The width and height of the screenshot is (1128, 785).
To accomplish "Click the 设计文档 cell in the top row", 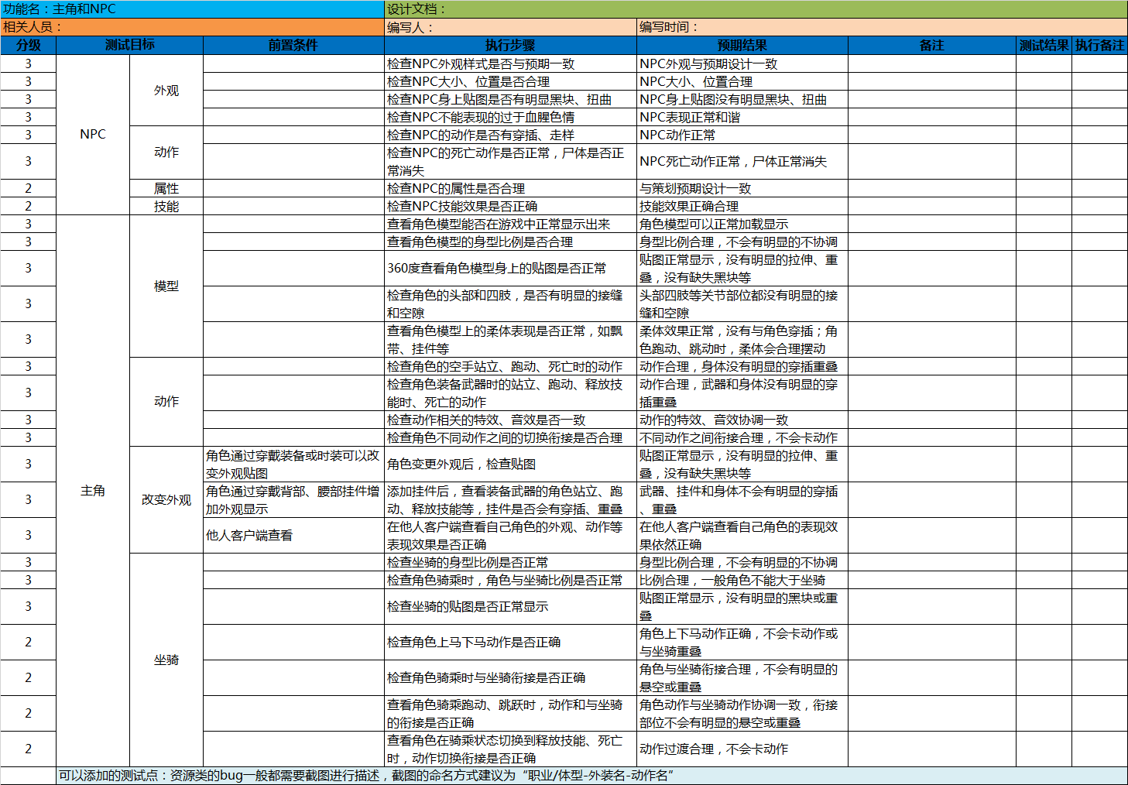I will coord(755,9).
